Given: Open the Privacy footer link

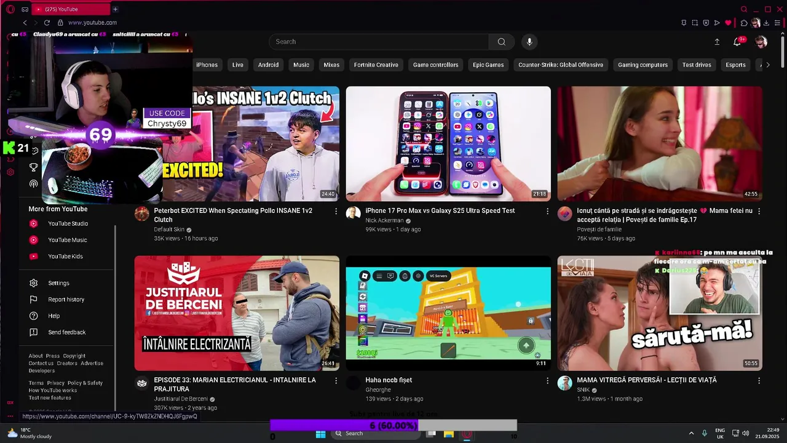Looking at the screenshot, I should pyautogui.click(x=55, y=383).
